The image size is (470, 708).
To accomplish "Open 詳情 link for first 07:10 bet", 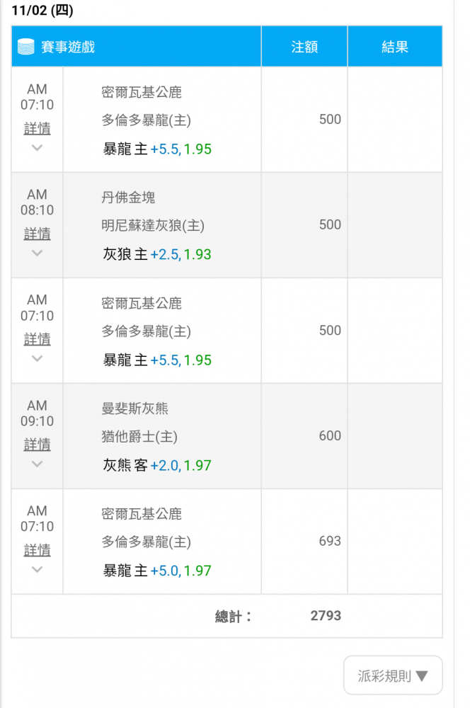I will tap(37, 128).
